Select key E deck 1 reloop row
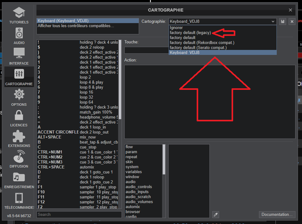The height and width of the screenshot is (224, 302). coord(78,177)
